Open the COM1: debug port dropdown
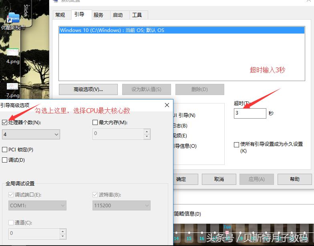314x246 pixels. click(37, 205)
